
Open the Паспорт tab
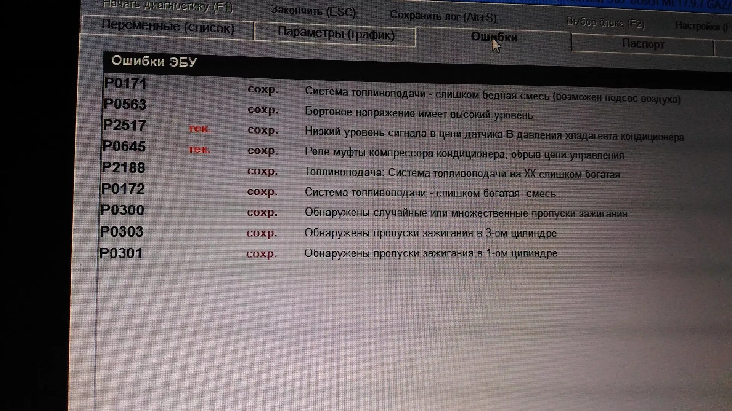click(x=643, y=44)
